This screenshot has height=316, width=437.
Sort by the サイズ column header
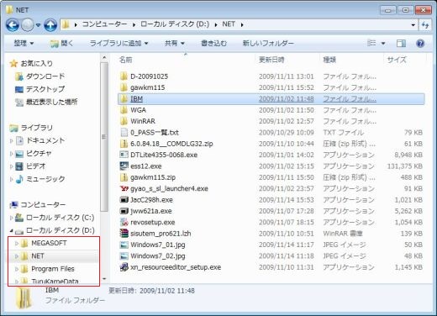pos(397,60)
